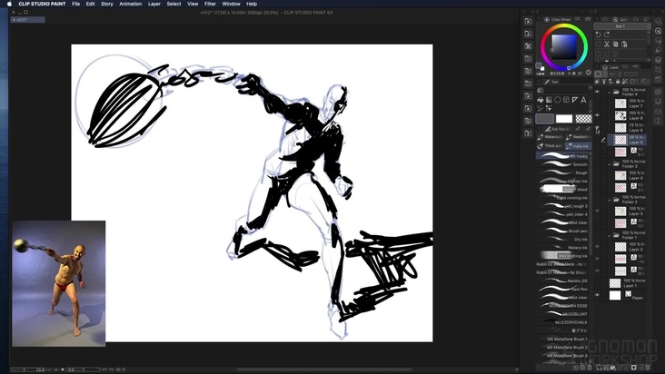Image resolution: width=665 pixels, height=374 pixels.
Task: Select the Realistic sub tool group
Action: click(x=579, y=137)
